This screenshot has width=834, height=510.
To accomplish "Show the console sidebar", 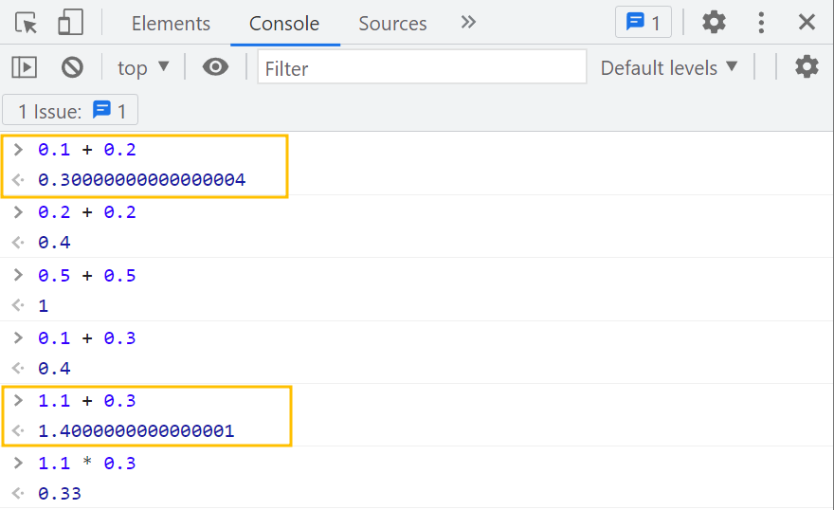I will (24, 67).
